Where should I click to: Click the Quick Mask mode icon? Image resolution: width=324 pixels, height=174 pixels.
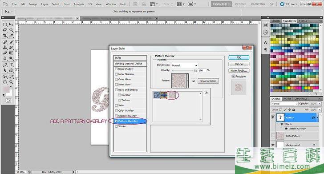[8, 101]
